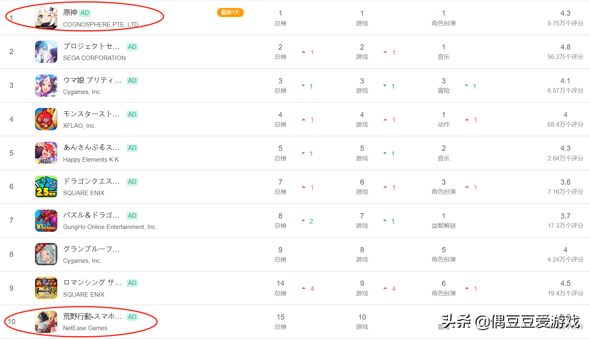Viewport: 590px width, 339px height.
Task: Click 冒险 category rank of ウマ娘
Action: pyautogui.click(x=444, y=86)
